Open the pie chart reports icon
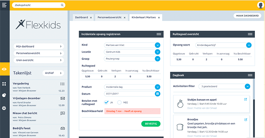 tap(4, 95)
